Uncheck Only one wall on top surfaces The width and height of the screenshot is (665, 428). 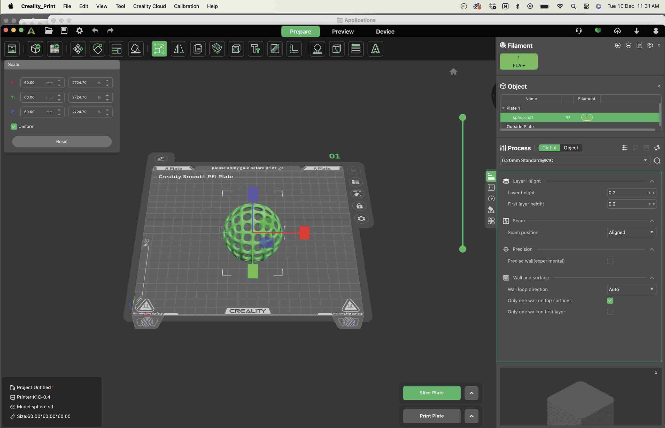(x=610, y=301)
